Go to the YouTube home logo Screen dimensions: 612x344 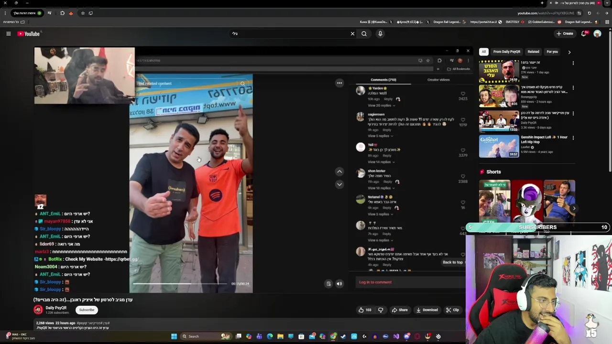click(x=29, y=33)
